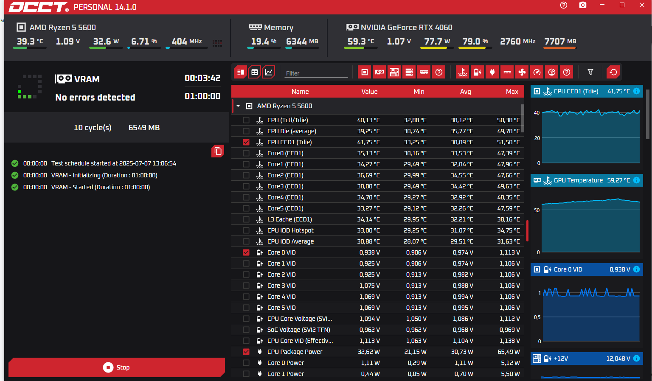This screenshot has width=652, height=381.
Task: Click Core 3 VID row name
Action: 281,286
